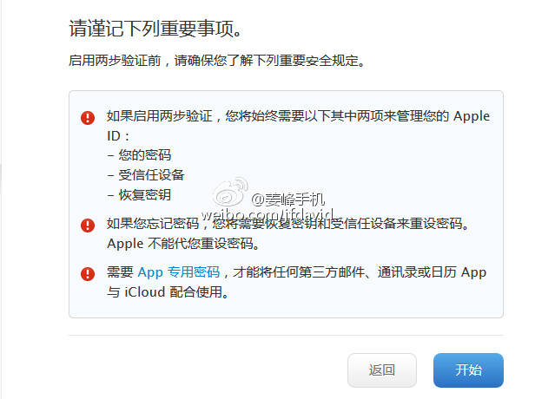Click the @麦峰手机 watermark text
This screenshot has width=535, height=399.
click(288, 199)
